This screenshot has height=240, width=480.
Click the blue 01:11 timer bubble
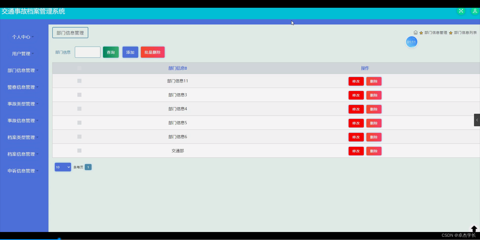(411, 42)
